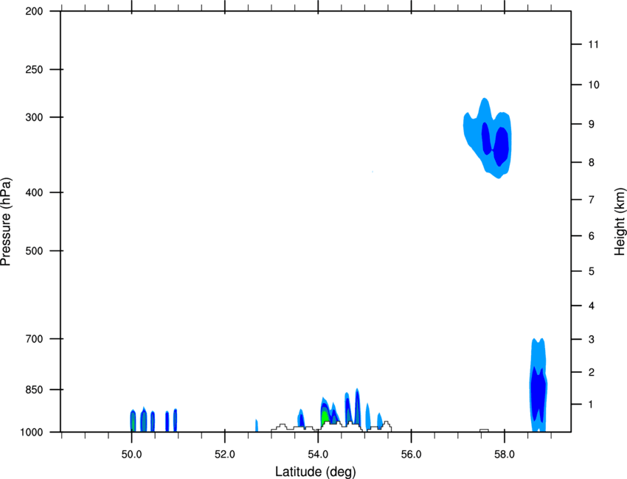The height and width of the screenshot is (479, 627).
Task: Select the 400 pressure tick label
Action: point(34,192)
